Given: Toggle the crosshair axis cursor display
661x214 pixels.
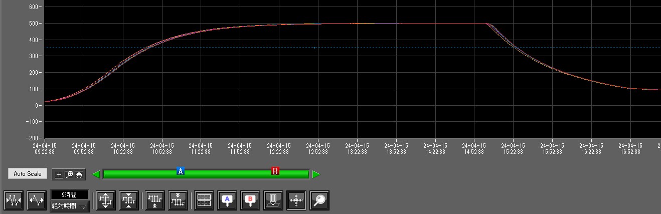Looking at the screenshot, I should tap(296, 200).
